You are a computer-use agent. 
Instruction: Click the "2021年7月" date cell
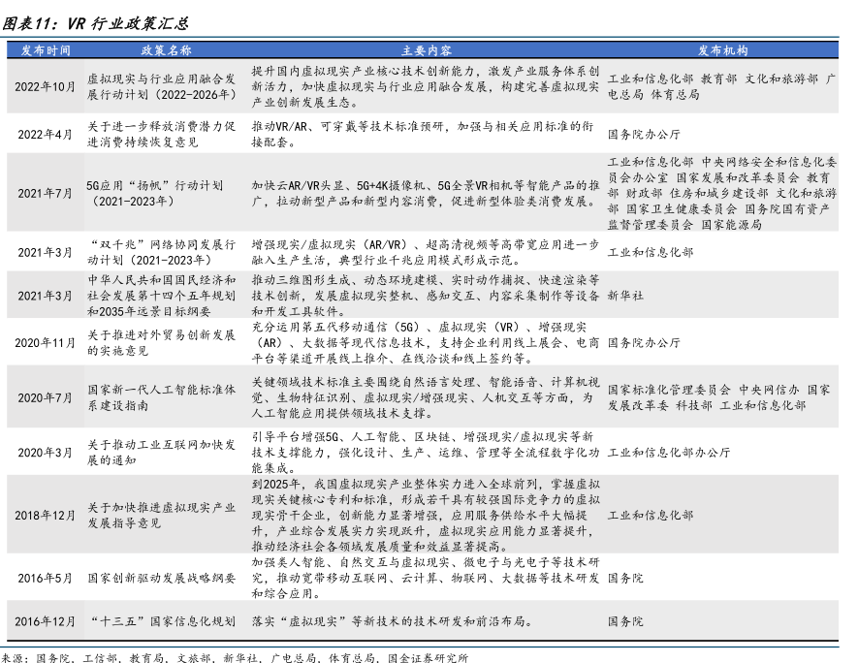tap(45, 193)
